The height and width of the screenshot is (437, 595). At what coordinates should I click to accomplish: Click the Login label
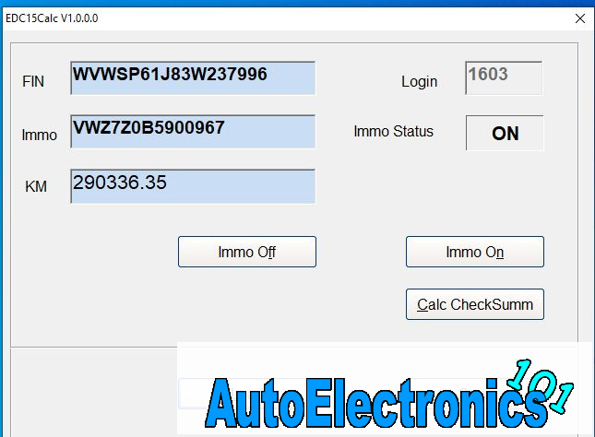(x=419, y=81)
